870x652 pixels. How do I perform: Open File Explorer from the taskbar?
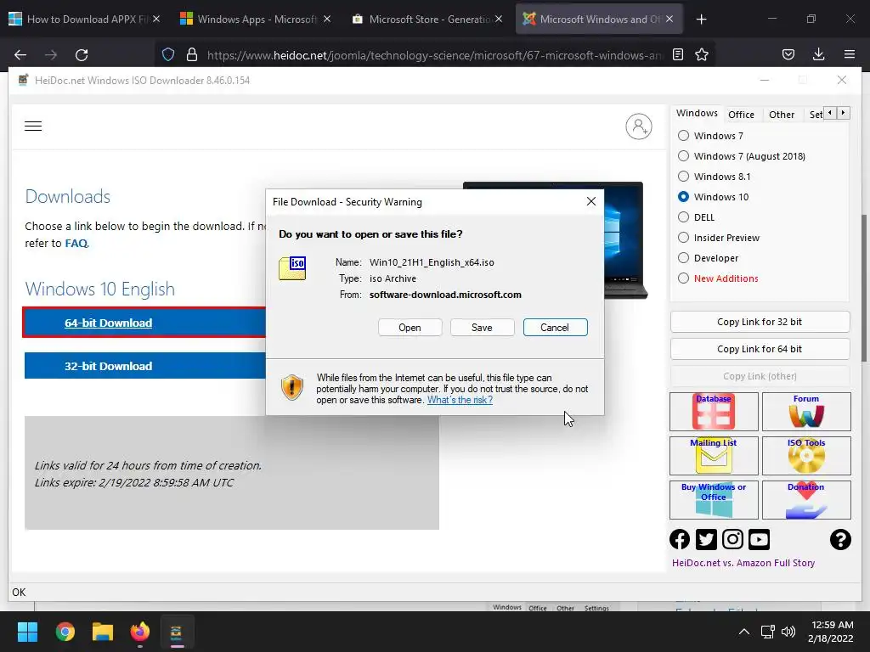[103, 632]
